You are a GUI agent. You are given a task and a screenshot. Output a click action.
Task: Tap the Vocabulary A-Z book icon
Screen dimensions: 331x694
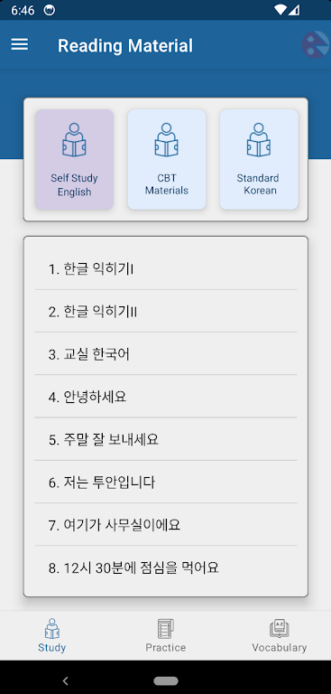point(280,629)
